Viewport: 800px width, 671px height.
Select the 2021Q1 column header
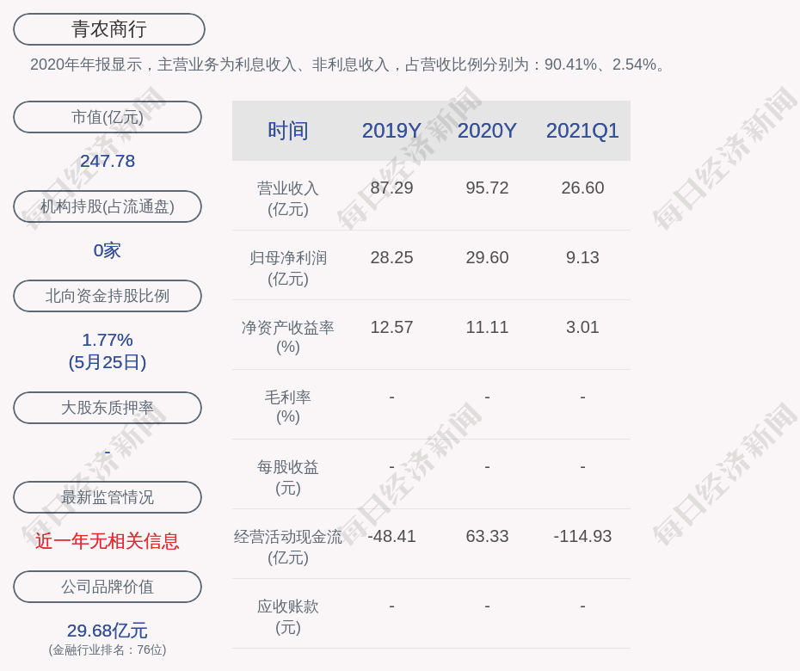(x=582, y=131)
